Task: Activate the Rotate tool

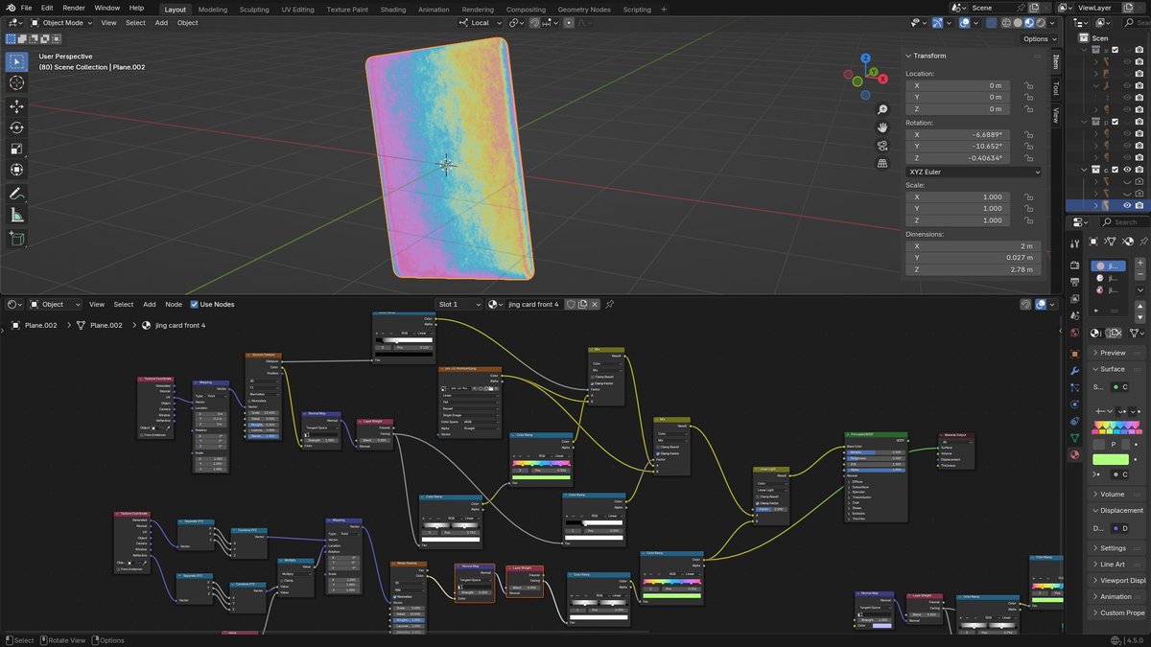Action: (x=16, y=127)
